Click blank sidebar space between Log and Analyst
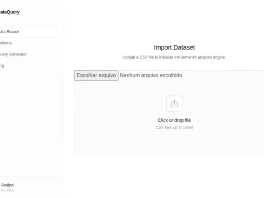Image resolution: width=264 pixels, height=198 pixels. pos(30,122)
